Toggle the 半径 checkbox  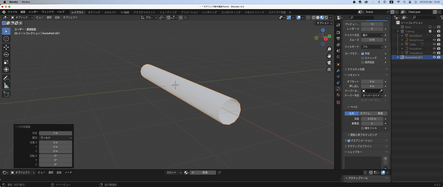click(363, 54)
